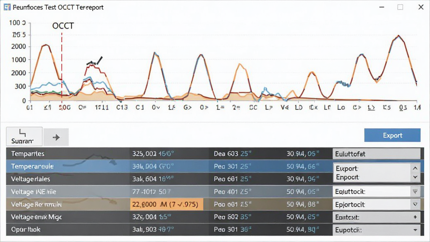Image resolution: width=430 pixels, height=242 pixels.
Task: Click the 3ak,903 value in the Opur ftaok row
Action: click(x=153, y=229)
